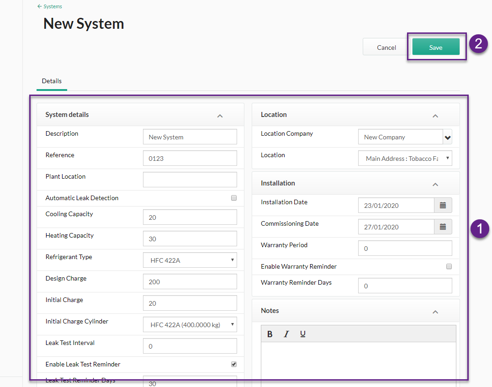
Task: Open the Initial Charge Cylinder dropdown
Action: click(190, 324)
